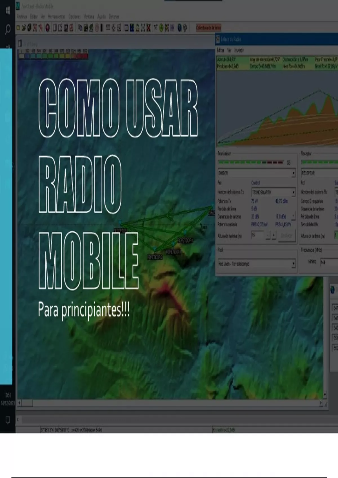This screenshot has width=338, height=478.
Task: Expand the EMISOR transmitter dropdown
Action: point(293,173)
